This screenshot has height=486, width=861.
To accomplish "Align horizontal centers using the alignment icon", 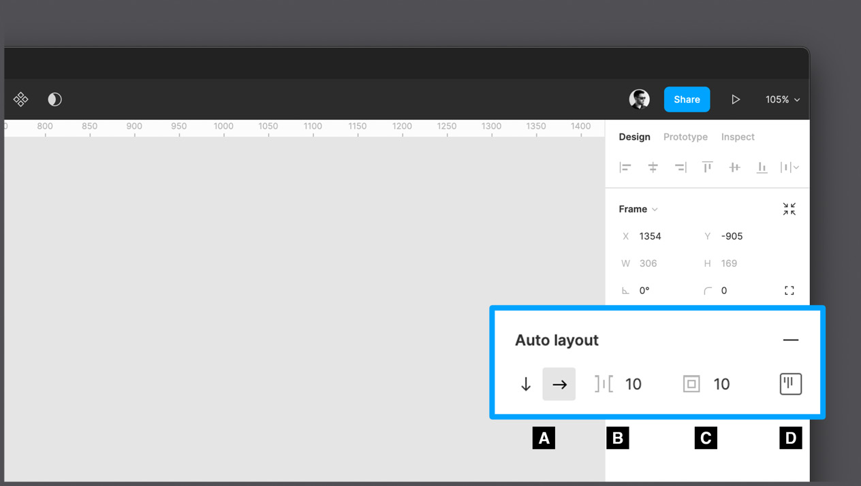I will (652, 167).
